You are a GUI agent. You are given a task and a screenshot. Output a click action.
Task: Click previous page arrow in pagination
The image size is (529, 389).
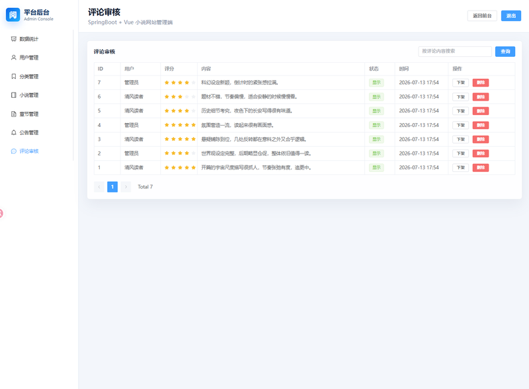pyautogui.click(x=99, y=187)
